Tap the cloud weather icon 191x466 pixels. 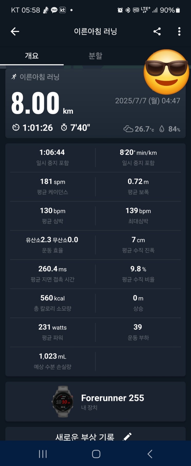coord(128,129)
